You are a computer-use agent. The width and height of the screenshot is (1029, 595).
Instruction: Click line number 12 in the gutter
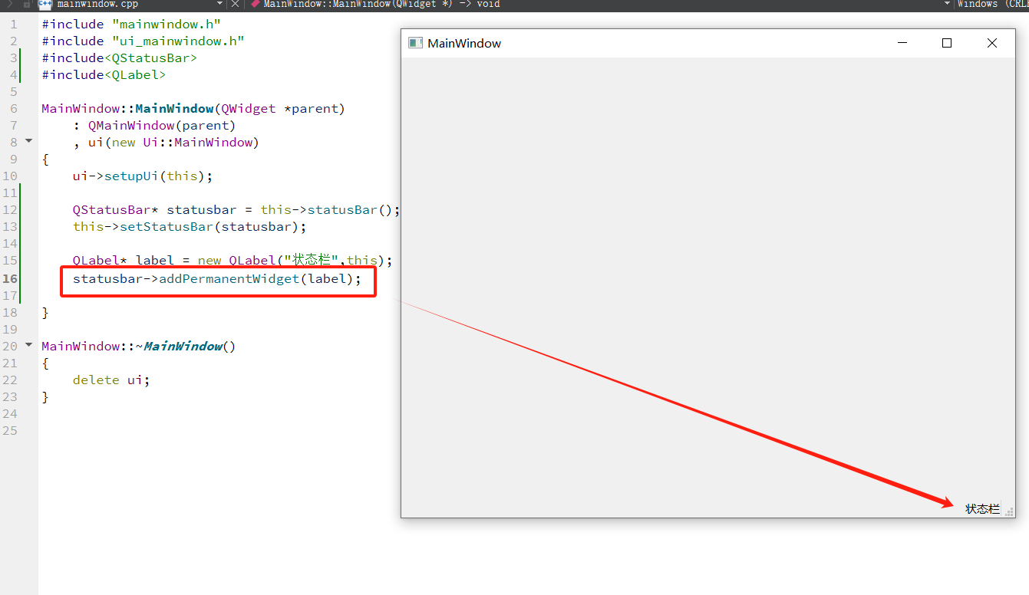point(10,210)
